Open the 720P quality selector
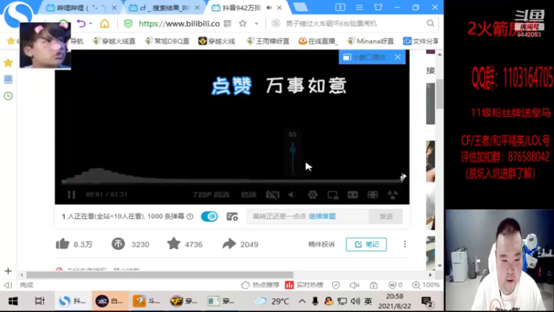This screenshot has height=312, width=554. coord(211,195)
